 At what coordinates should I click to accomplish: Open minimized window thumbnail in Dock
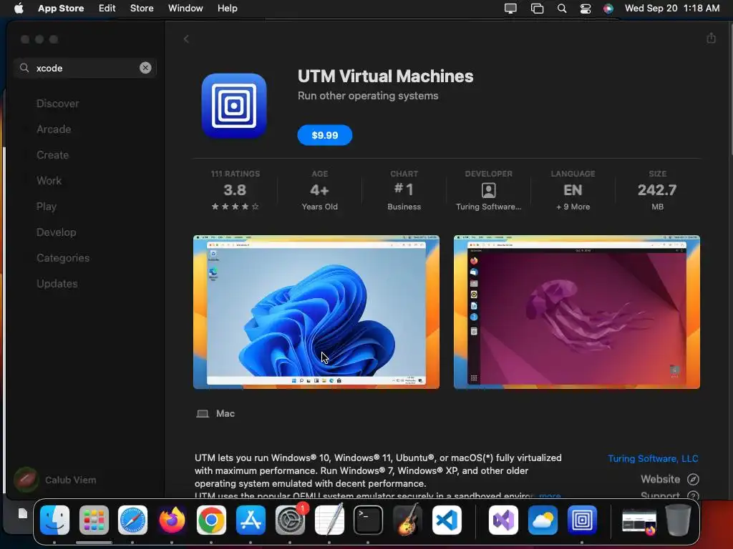click(639, 521)
